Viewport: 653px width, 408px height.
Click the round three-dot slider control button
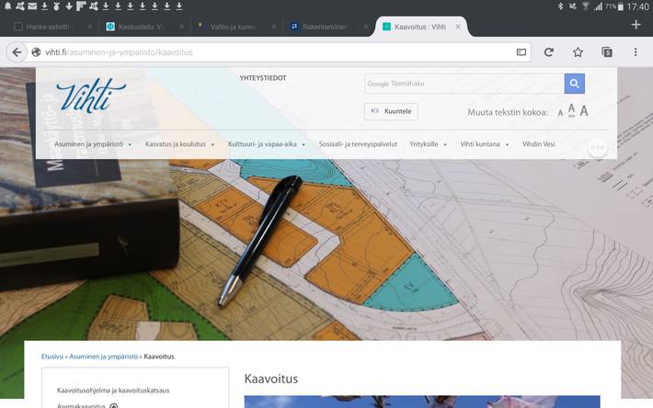tap(598, 148)
